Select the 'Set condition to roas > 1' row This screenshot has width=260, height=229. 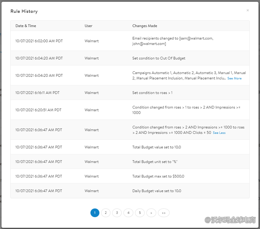[x=152, y=93]
